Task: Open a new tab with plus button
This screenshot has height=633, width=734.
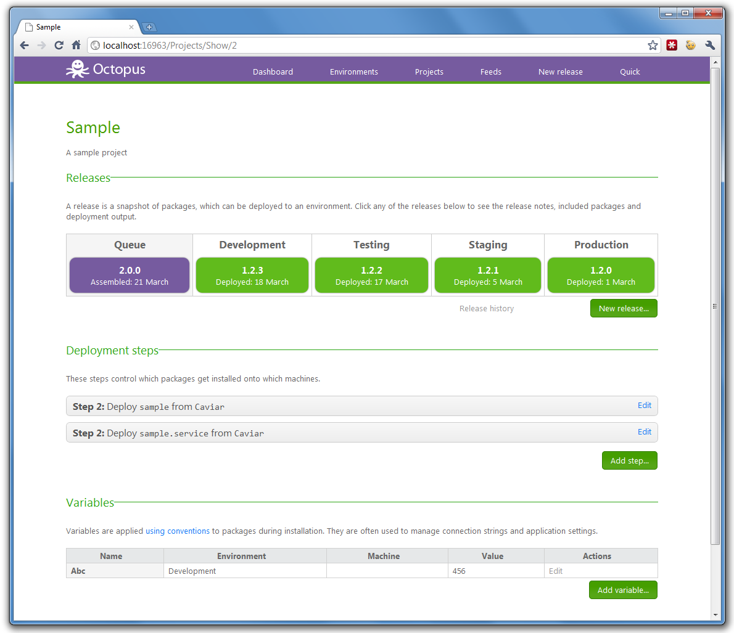Action: click(149, 27)
